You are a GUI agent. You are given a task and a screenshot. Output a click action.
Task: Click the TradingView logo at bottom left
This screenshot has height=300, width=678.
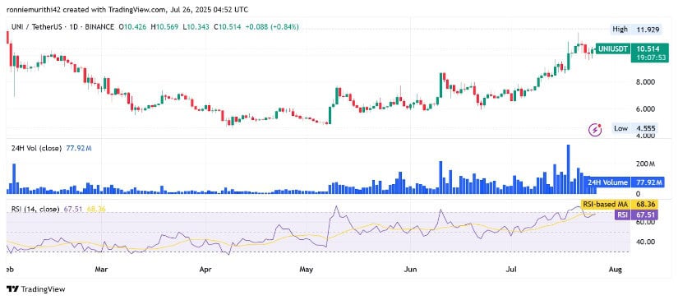[35, 289]
